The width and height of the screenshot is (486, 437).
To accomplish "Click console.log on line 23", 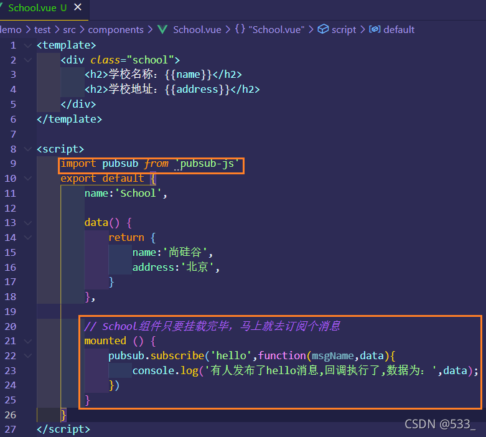I will (165, 370).
